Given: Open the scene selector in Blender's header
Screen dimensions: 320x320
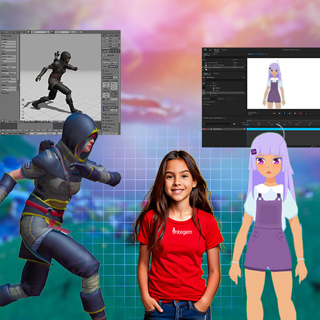Looking at the screenshot, I should [x=63, y=32].
